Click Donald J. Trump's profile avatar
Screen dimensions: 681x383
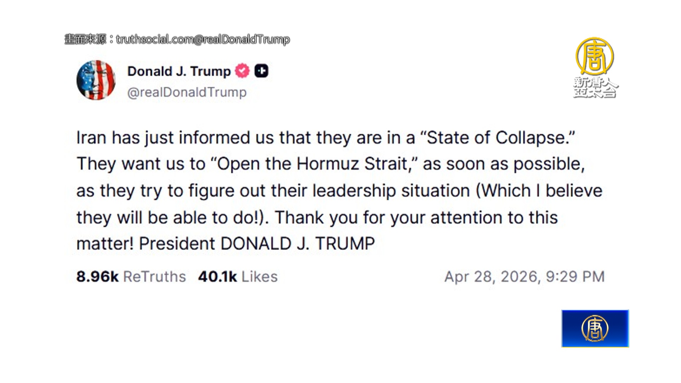(x=96, y=80)
